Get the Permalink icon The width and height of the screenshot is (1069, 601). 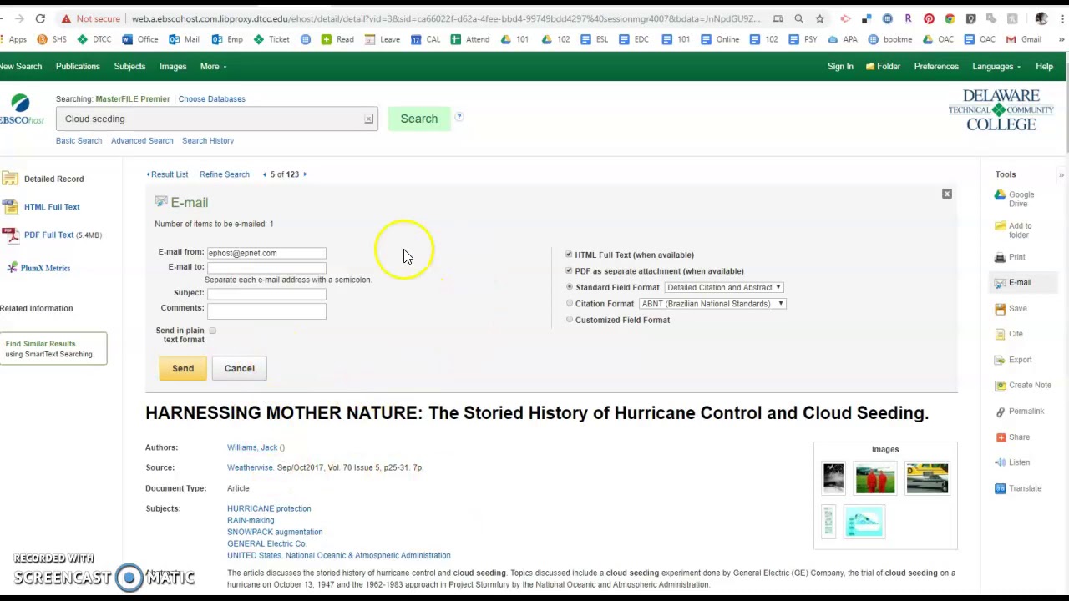pos(1000,412)
